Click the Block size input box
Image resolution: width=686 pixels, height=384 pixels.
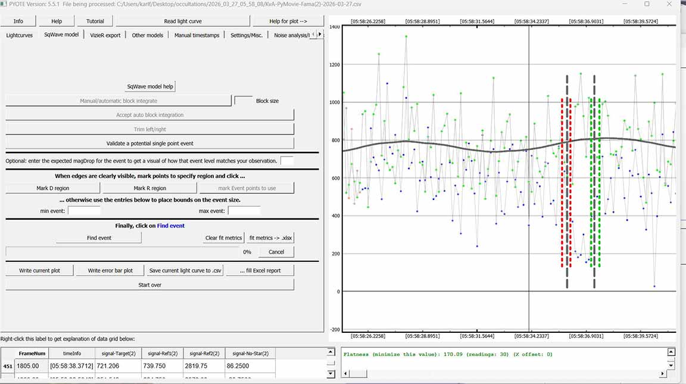[x=244, y=101]
